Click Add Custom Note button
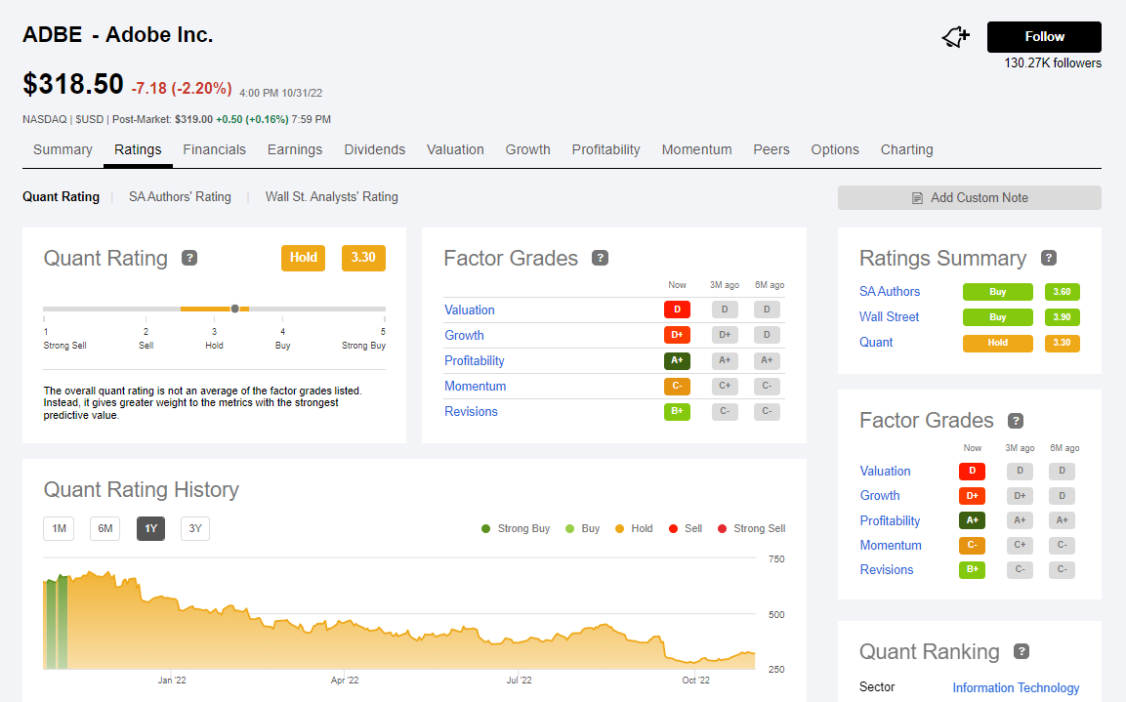 click(970, 198)
